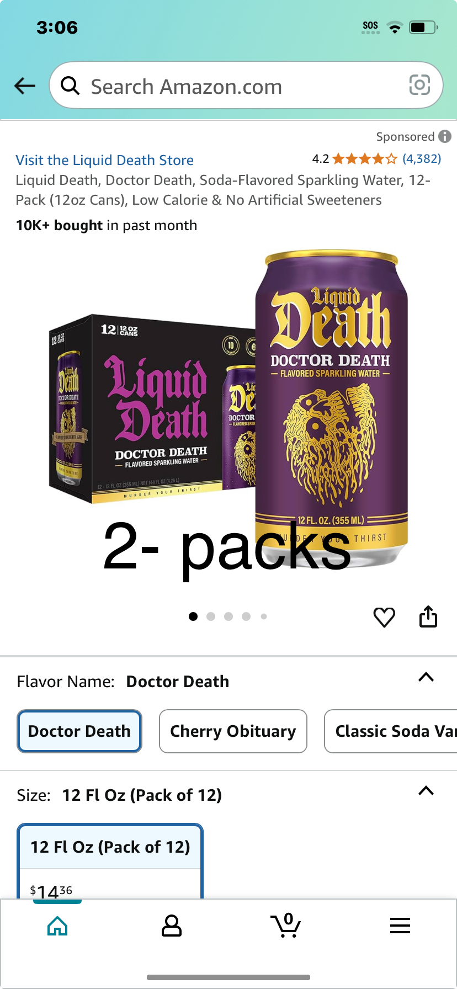Collapse the Size section chevron

pyautogui.click(x=426, y=791)
